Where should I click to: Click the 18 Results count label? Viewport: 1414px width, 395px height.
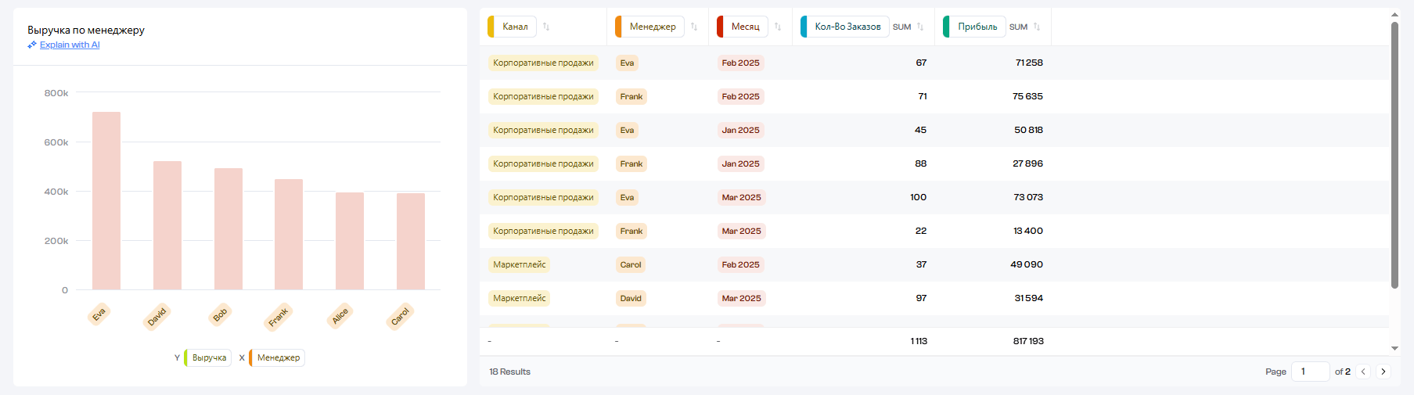[509, 372]
